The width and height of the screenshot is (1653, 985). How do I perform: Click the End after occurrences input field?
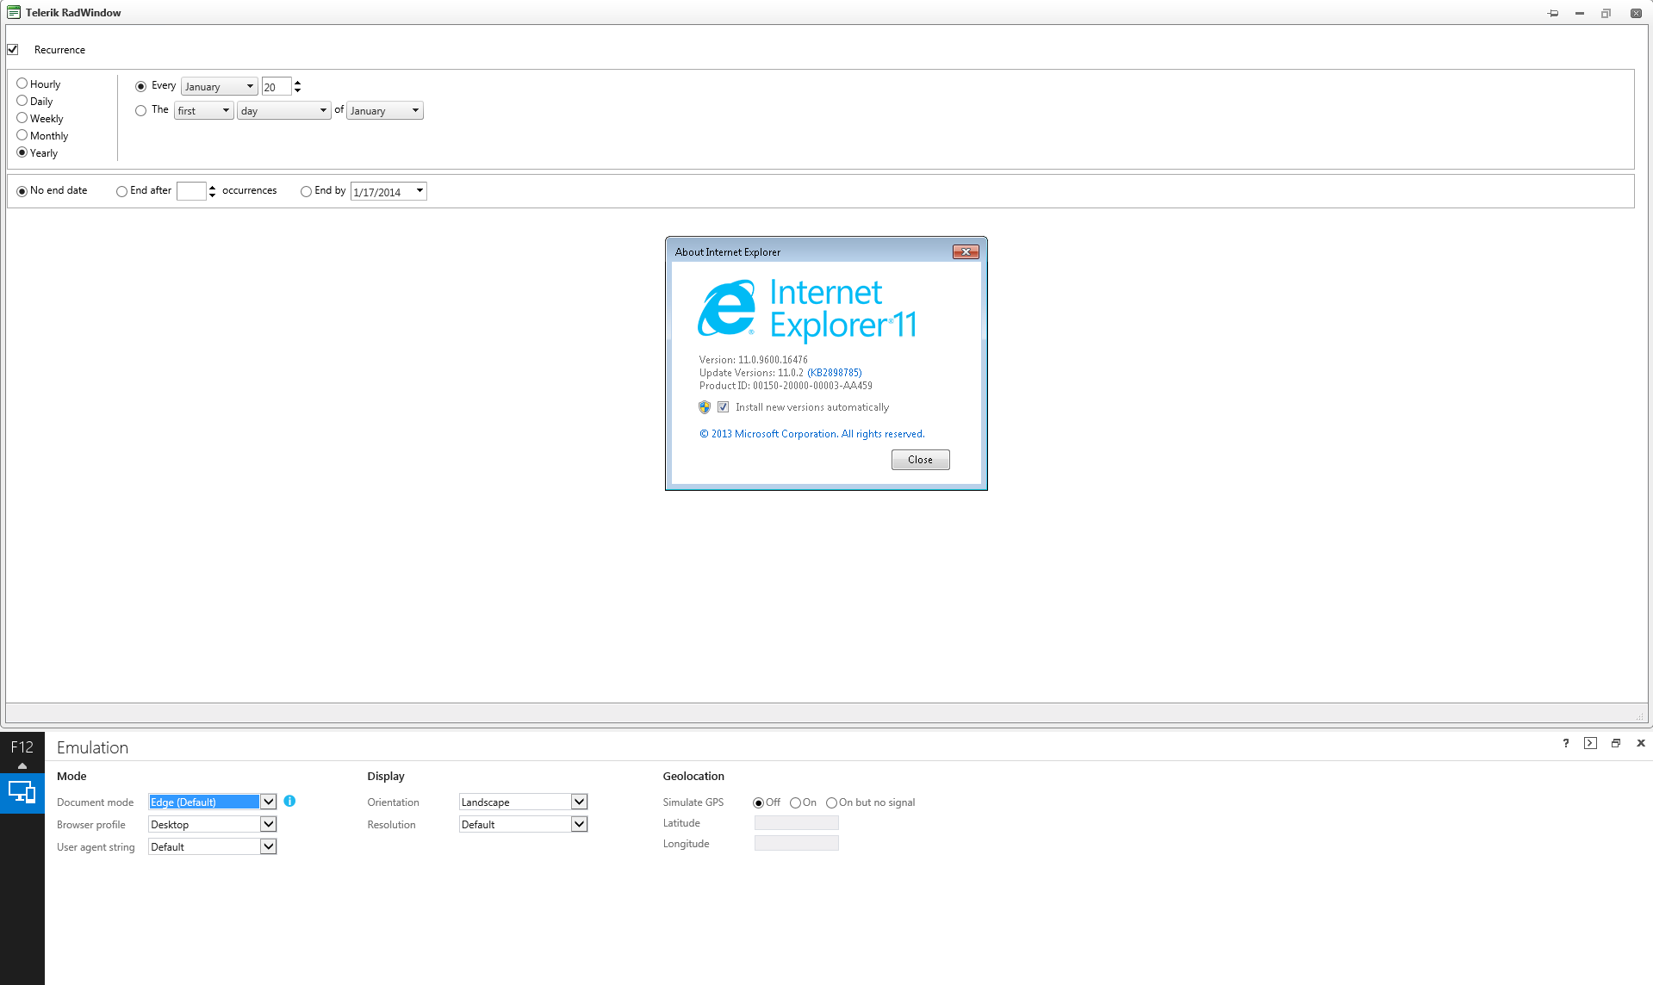click(191, 191)
